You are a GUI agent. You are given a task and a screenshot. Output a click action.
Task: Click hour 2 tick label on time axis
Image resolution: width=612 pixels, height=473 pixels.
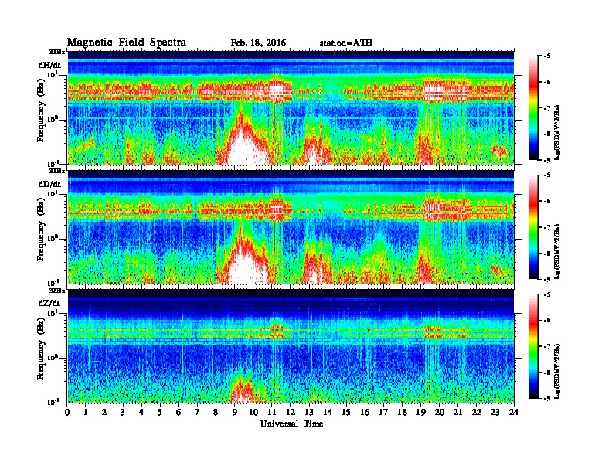tap(104, 412)
